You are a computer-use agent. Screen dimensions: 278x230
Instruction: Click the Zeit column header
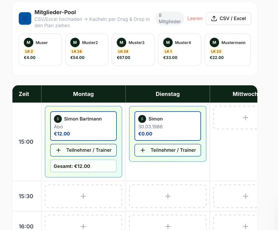click(x=27, y=94)
